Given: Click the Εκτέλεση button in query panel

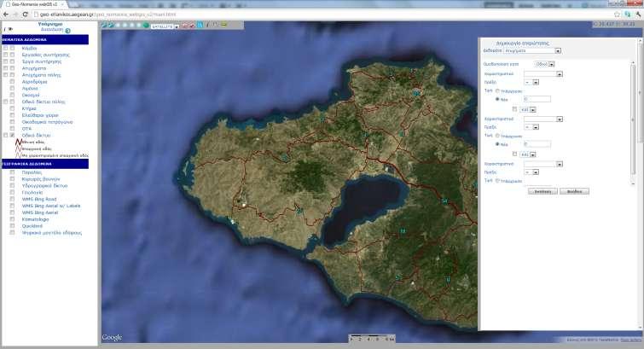Looking at the screenshot, I should pos(542,191).
